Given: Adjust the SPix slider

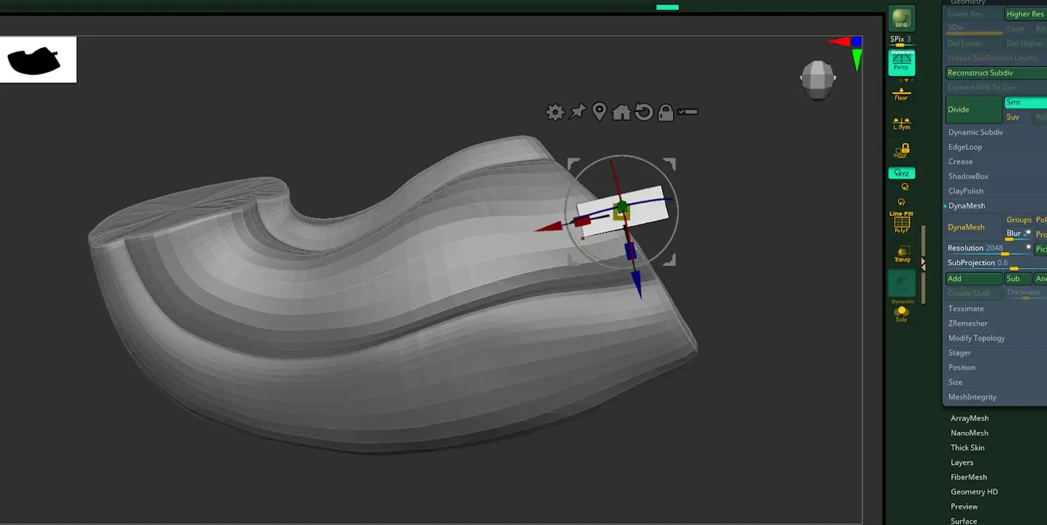Looking at the screenshot, I should (x=901, y=40).
